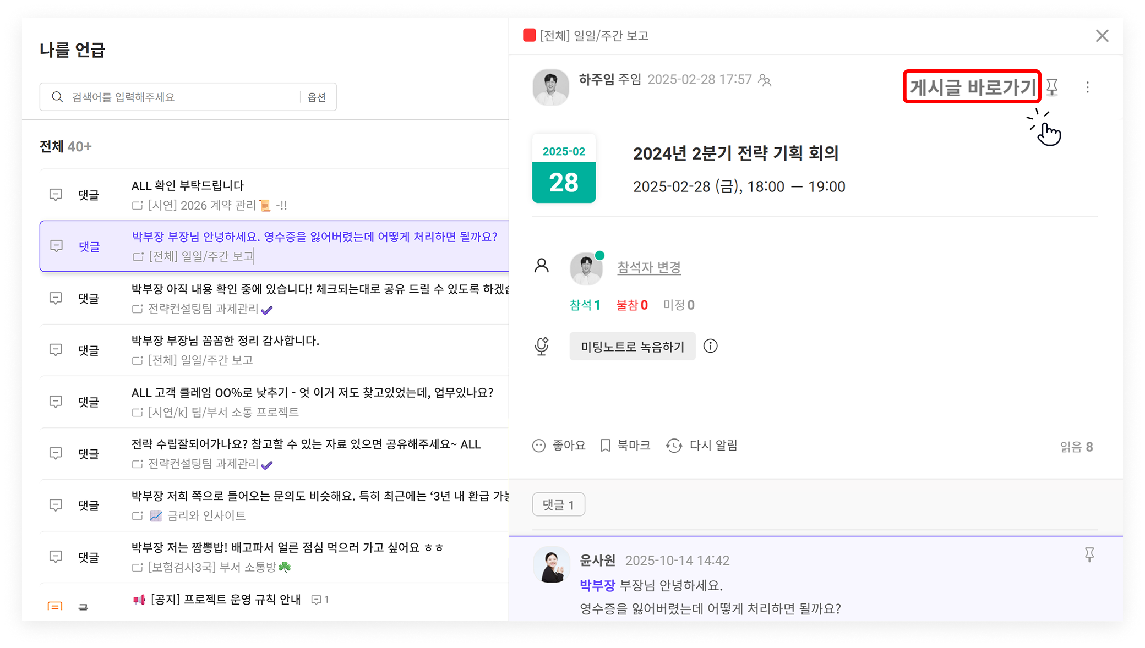The height and width of the screenshot is (648, 1145).
Task: Click the info icon beside 미팅노트로 녹음하기
Action: (x=710, y=346)
